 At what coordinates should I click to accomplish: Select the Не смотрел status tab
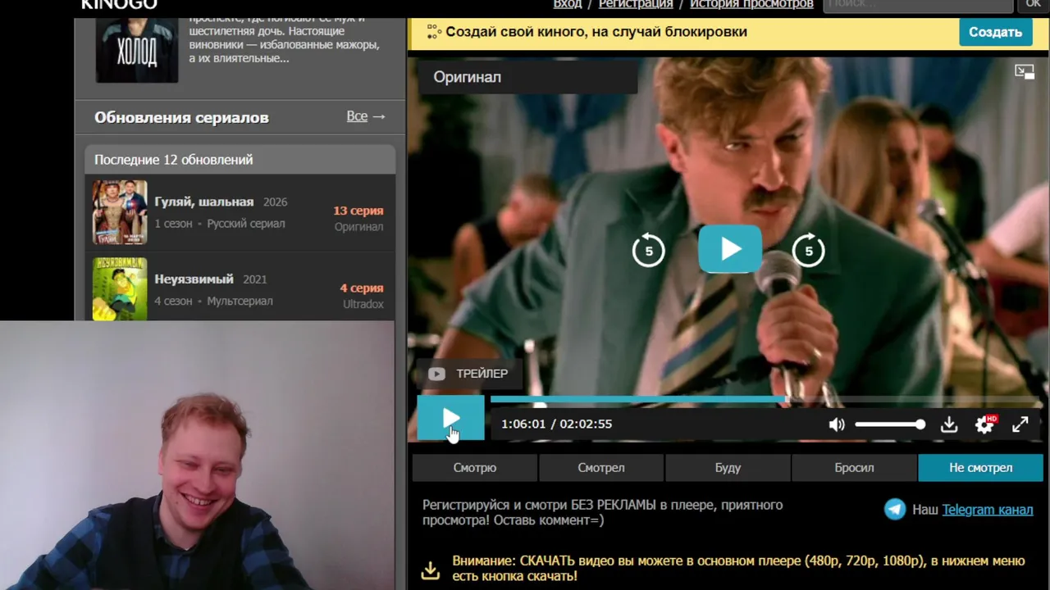tap(981, 468)
